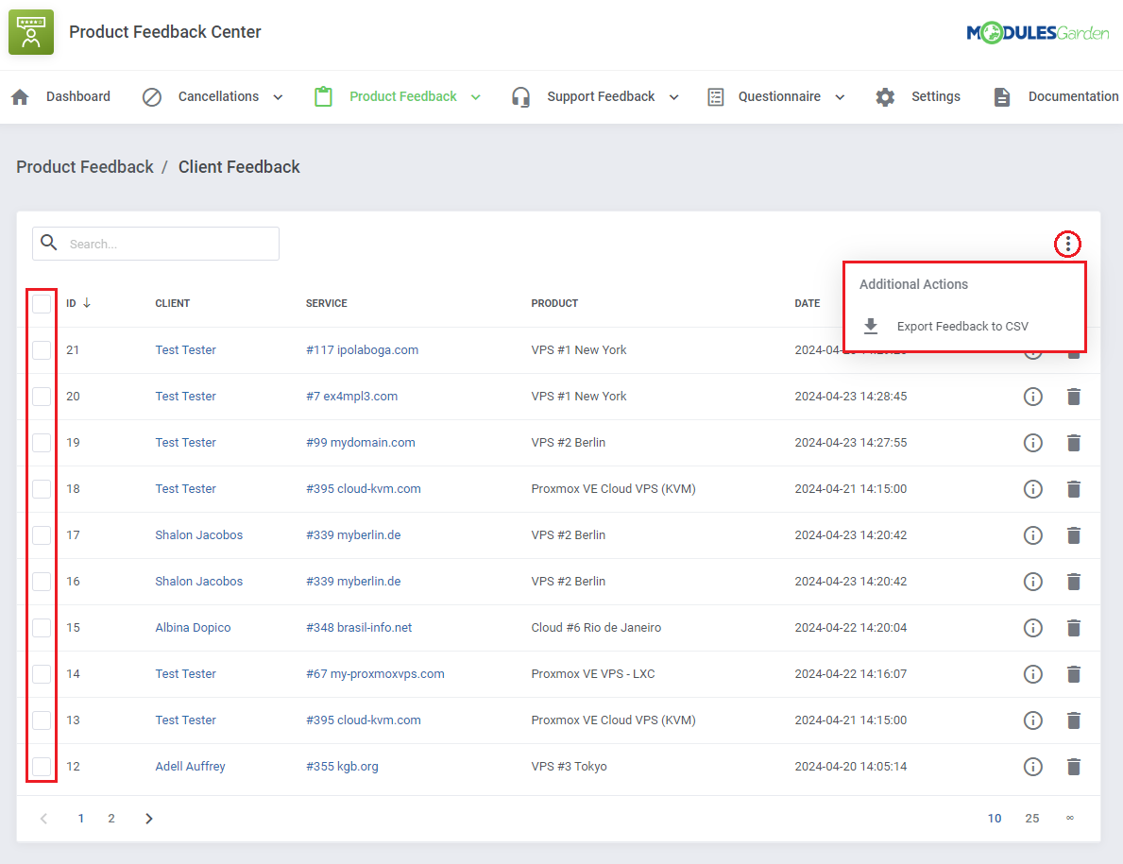Click Cloud #6 Rio de Janeiro cell

[596, 628]
